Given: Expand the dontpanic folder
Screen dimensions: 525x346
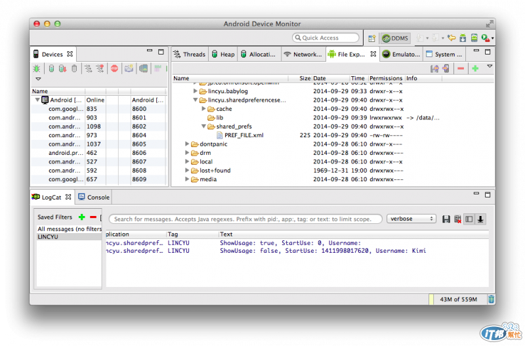Looking at the screenshot, I should pyautogui.click(x=187, y=144).
